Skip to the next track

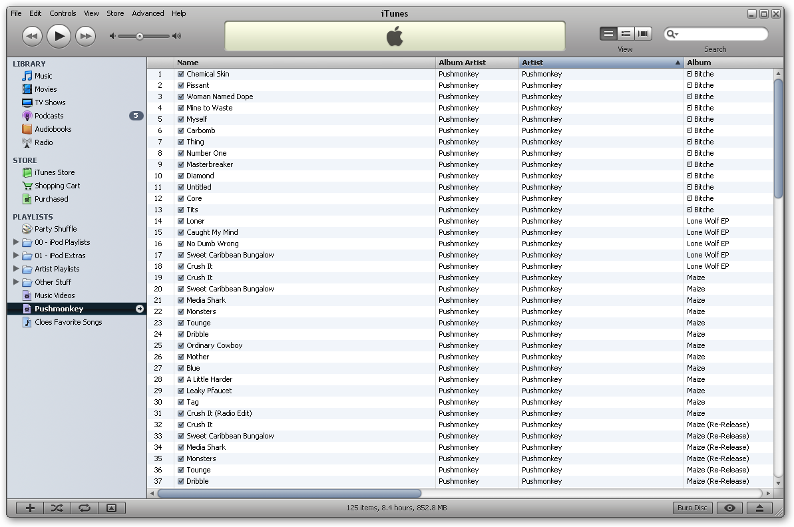pyautogui.click(x=85, y=36)
